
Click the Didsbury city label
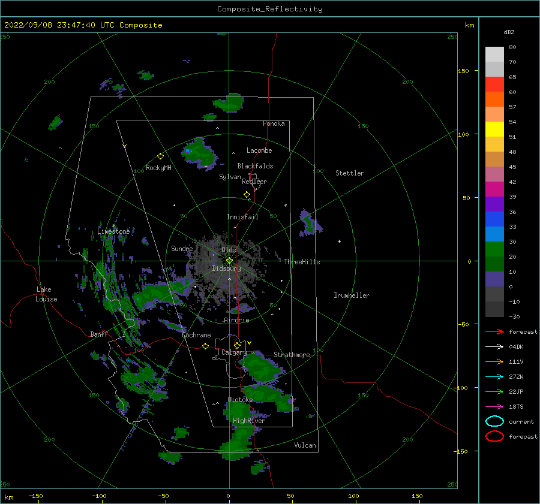tap(226, 268)
